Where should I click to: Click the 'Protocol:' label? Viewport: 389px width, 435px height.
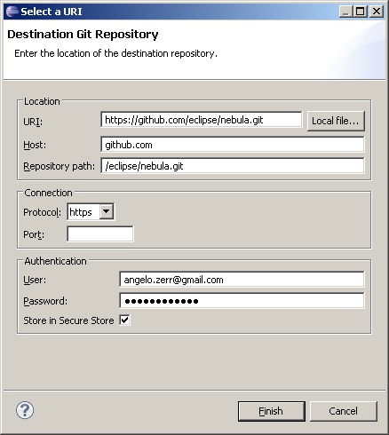(42, 212)
